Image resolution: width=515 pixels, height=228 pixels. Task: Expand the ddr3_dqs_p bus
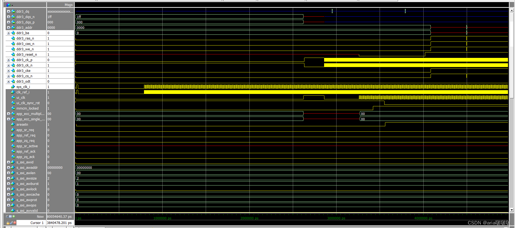[x=8, y=22]
